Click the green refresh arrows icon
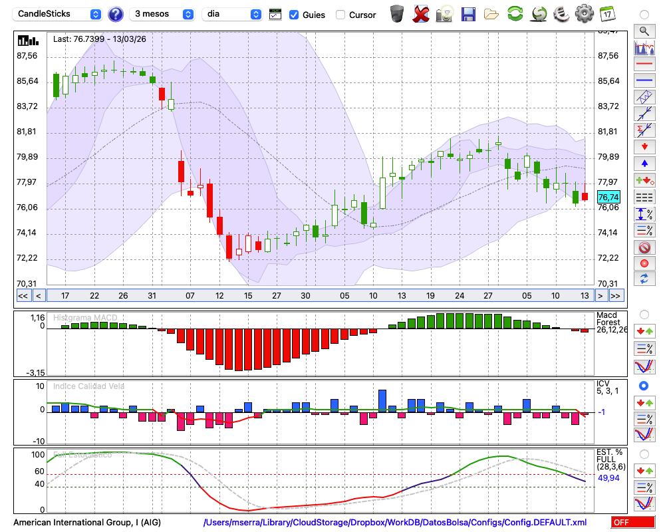 pyautogui.click(x=515, y=14)
